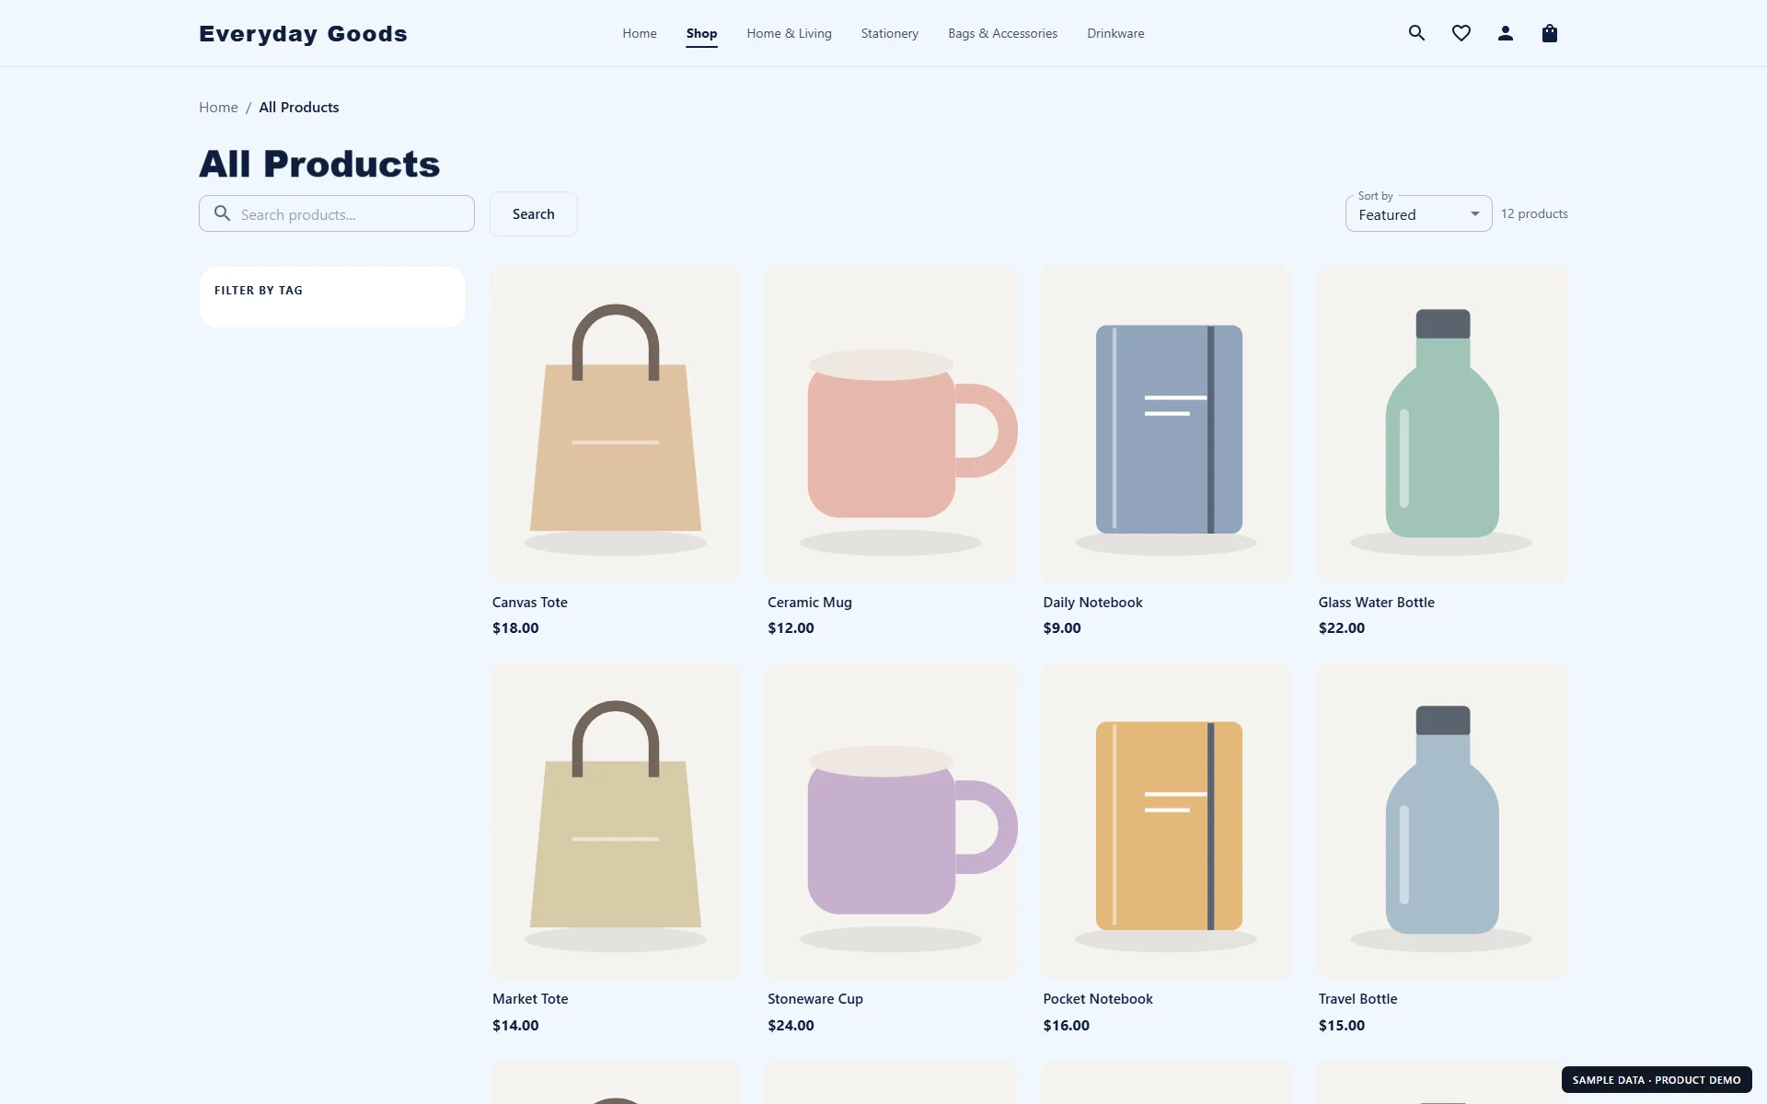1767x1104 pixels.
Task: Click the Glass Water Bottle product name
Action: (x=1376, y=603)
